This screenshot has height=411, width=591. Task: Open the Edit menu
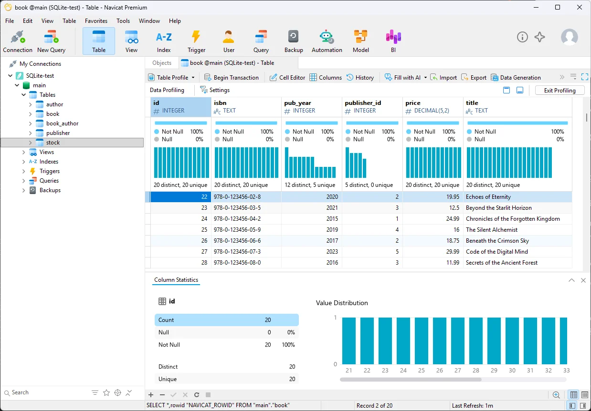click(28, 21)
